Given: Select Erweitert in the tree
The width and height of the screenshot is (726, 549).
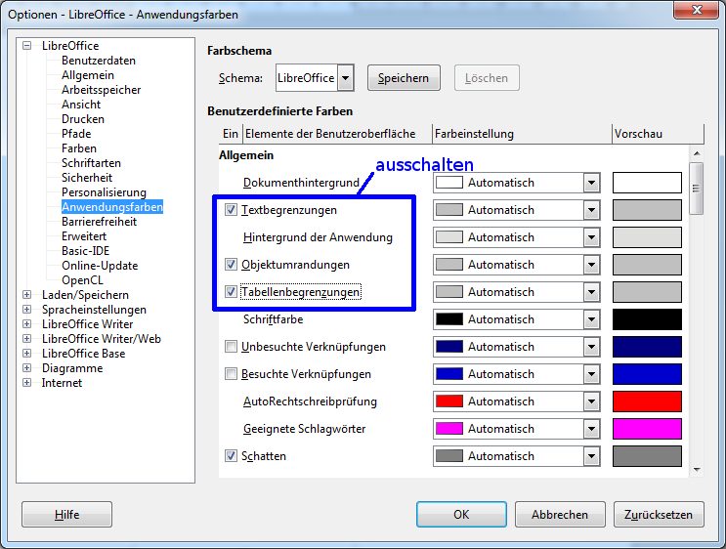Looking at the screenshot, I should [84, 236].
